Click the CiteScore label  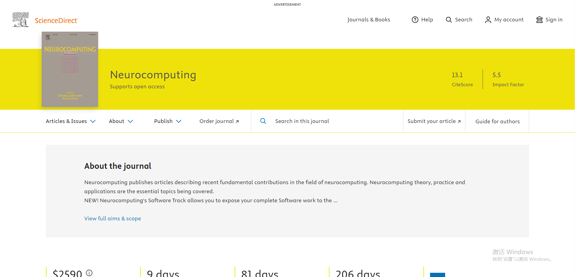[462, 85]
